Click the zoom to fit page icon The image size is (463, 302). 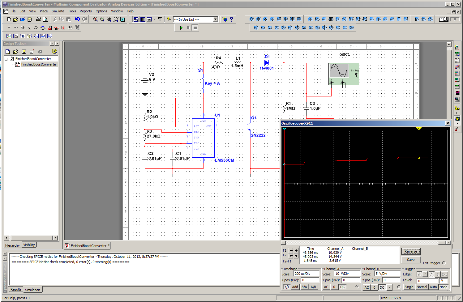(116, 19)
